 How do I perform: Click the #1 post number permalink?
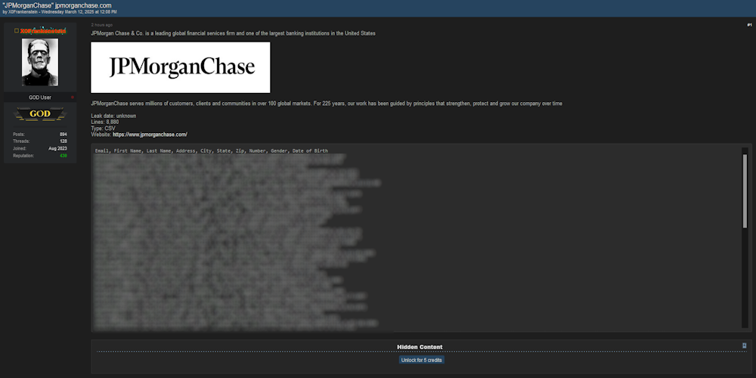pos(748,25)
